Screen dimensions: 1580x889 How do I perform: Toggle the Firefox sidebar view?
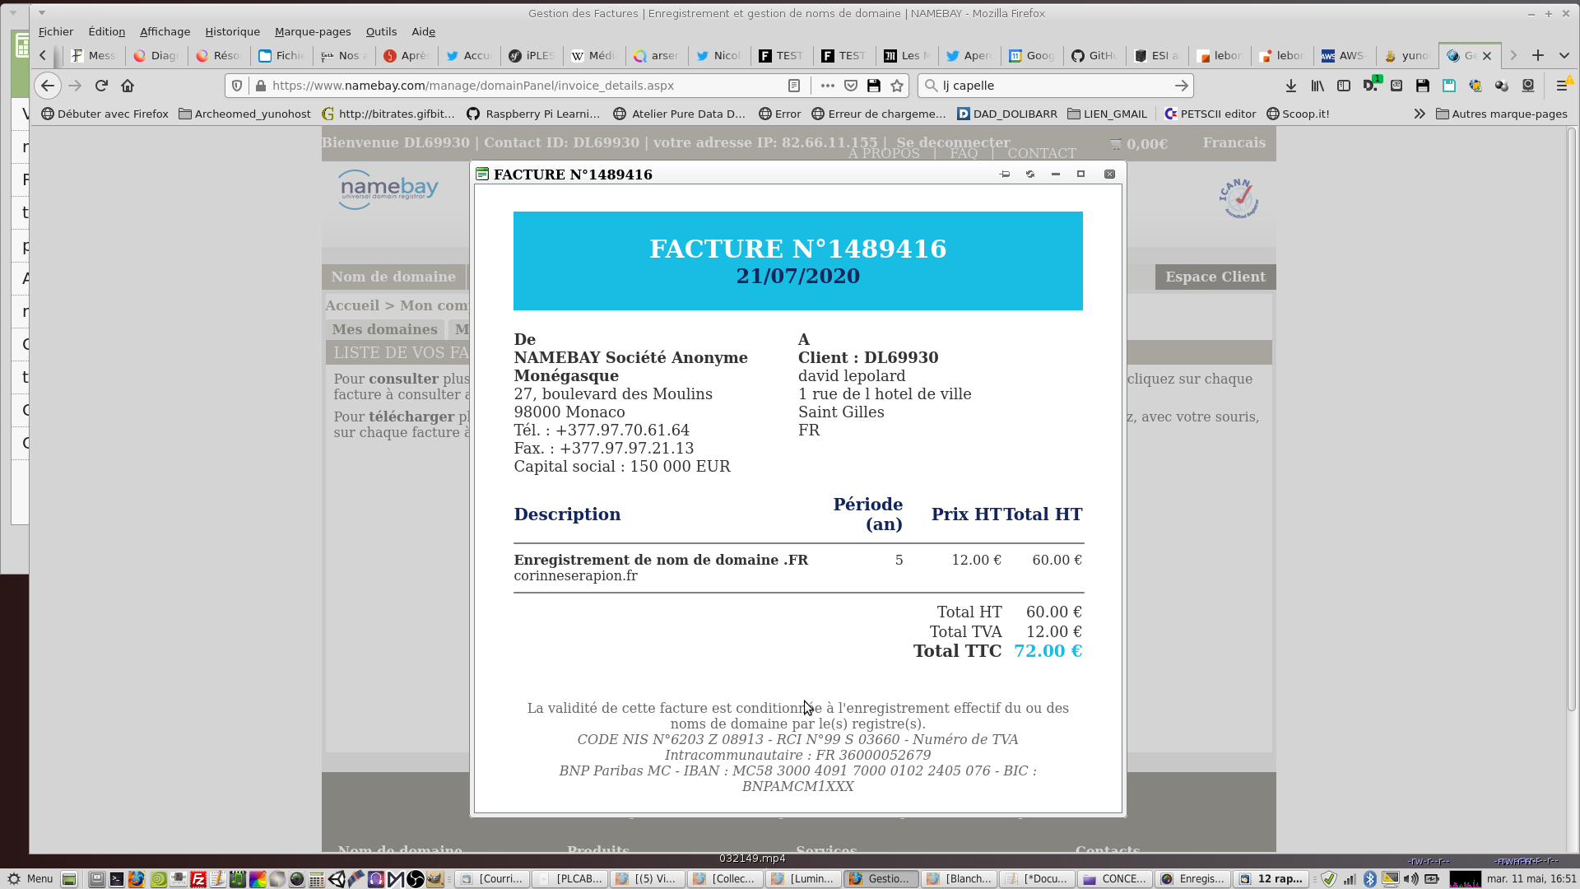(1344, 86)
